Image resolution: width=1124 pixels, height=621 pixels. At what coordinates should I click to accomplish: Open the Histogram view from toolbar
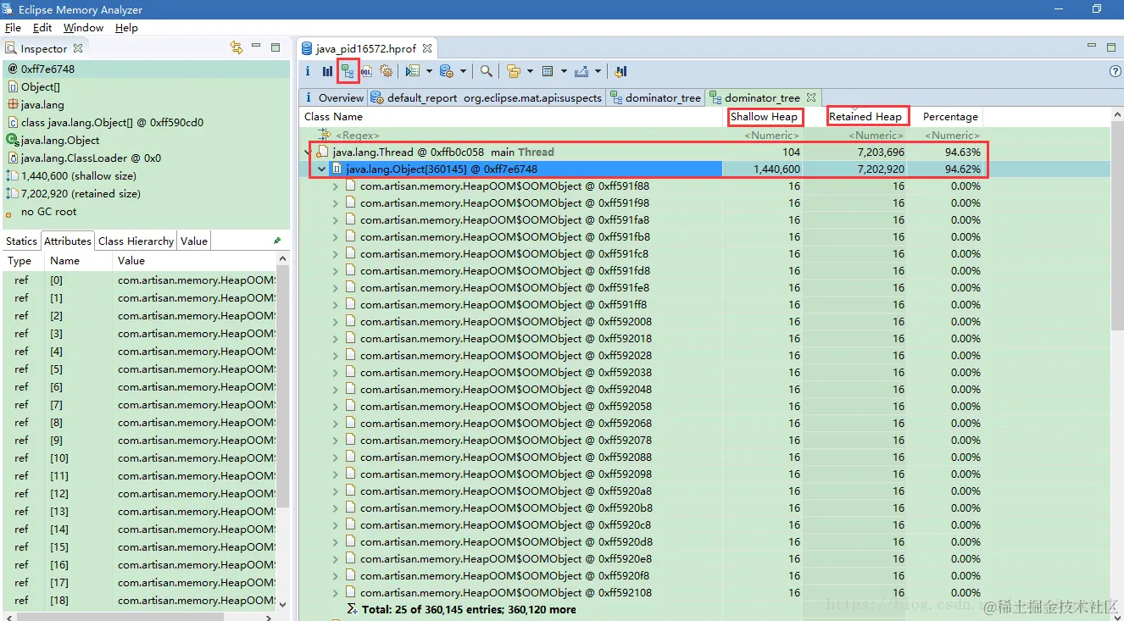coord(327,72)
